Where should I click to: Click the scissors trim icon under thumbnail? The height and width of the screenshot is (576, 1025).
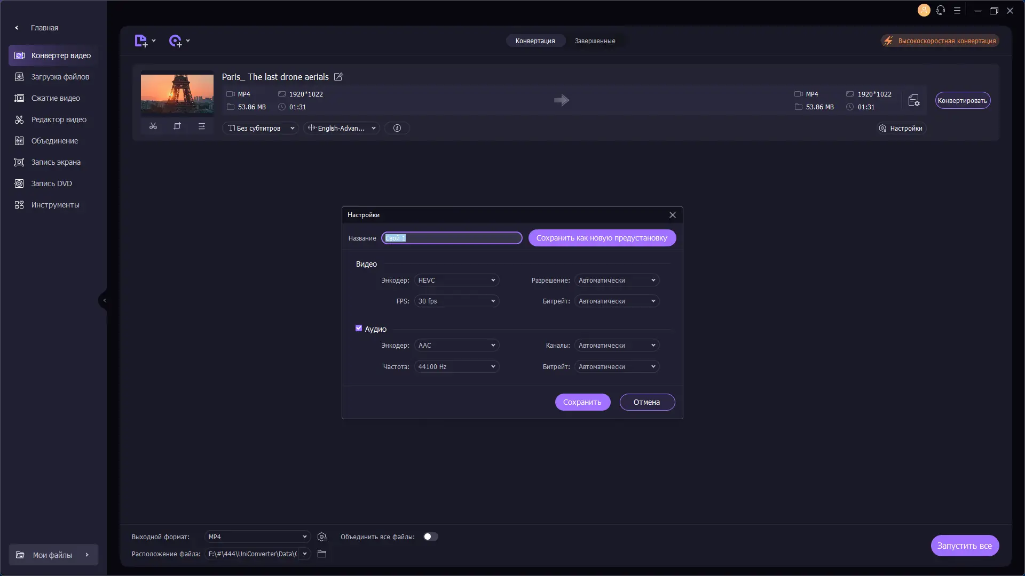[x=153, y=126]
